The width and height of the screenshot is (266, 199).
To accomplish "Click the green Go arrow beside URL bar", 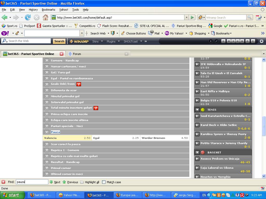I will (x=192, y=17).
